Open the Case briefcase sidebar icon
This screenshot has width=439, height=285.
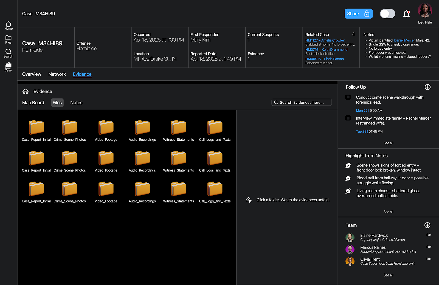(8, 67)
